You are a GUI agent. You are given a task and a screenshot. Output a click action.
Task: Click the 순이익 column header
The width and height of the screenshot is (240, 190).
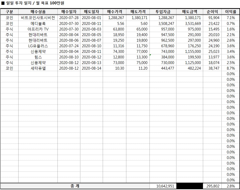point(212,12)
